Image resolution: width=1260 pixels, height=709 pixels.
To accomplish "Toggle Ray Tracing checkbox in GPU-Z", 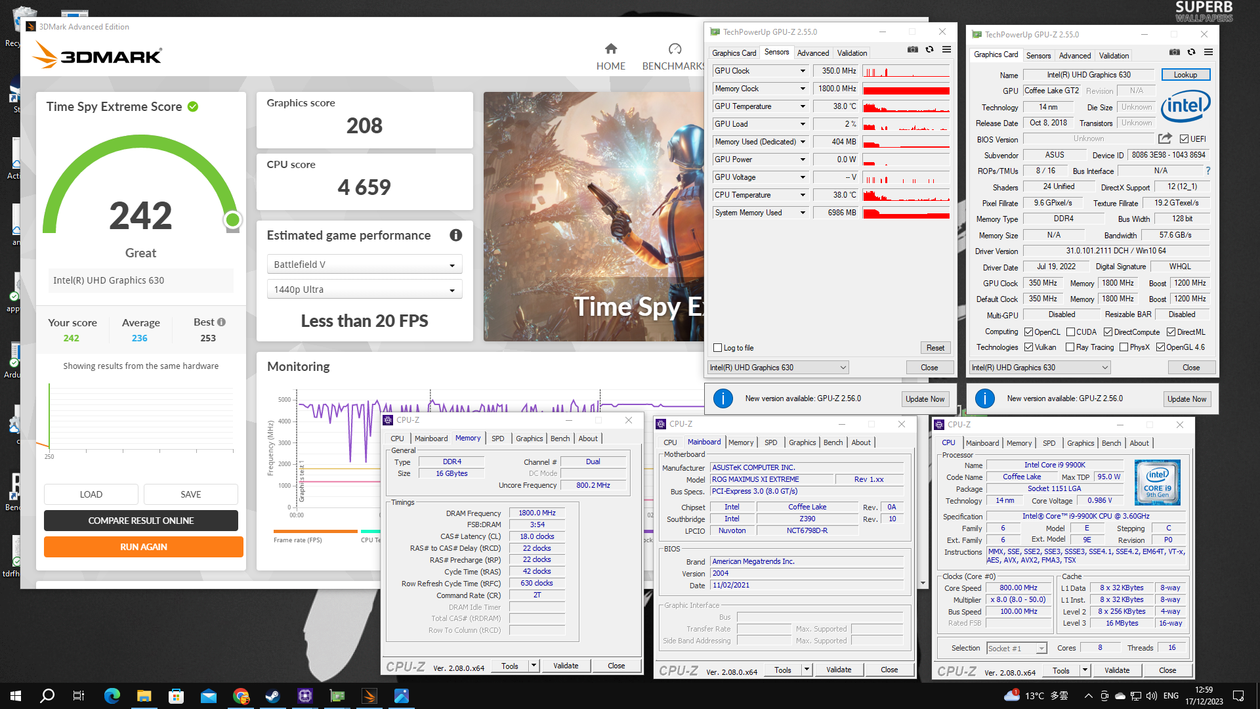I will 1070,347.
